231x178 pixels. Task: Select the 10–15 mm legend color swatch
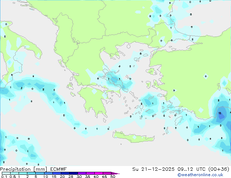tap(48, 173)
